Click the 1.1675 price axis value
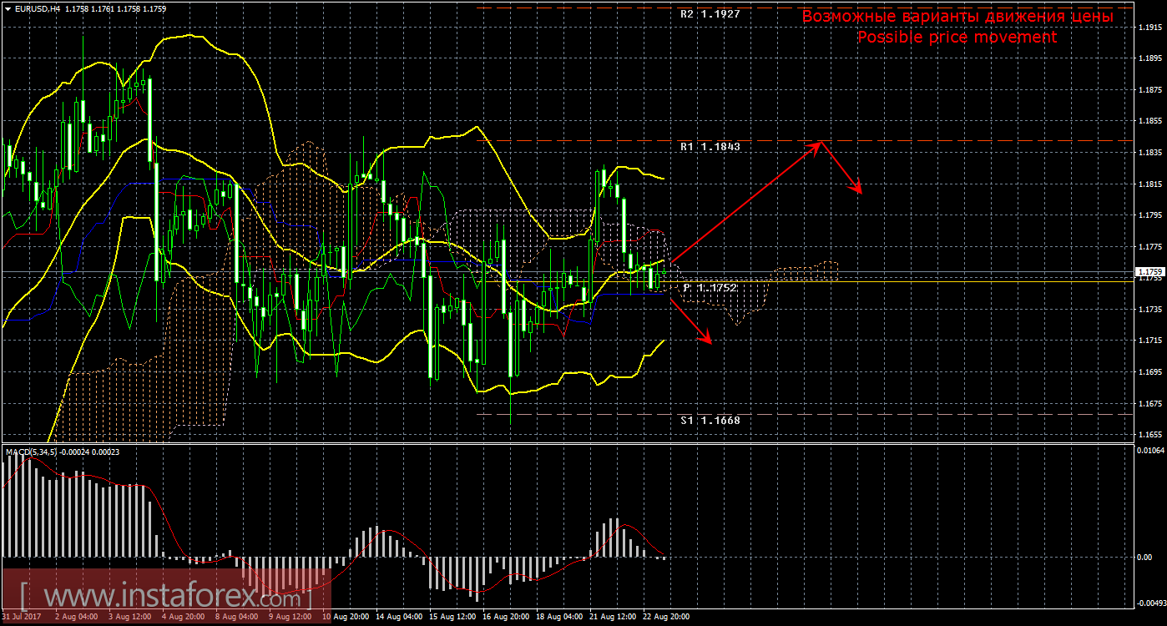1167x626 pixels. (x=1150, y=403)
